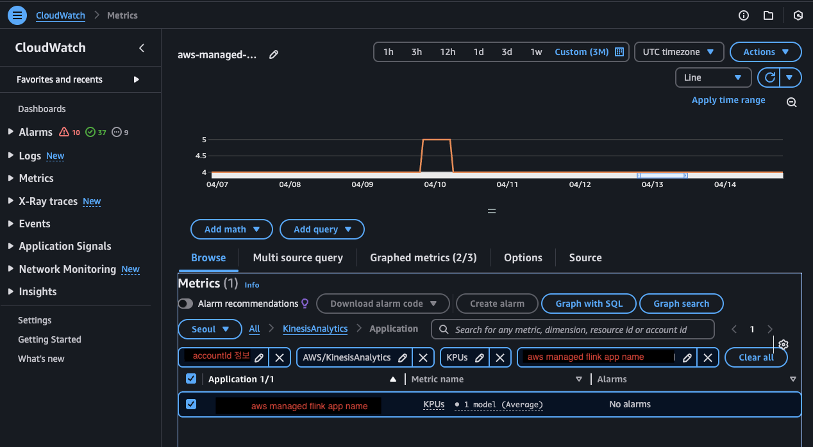Switch to Multi source query tab
Viewport: 813px width, 447px height.
(298, 257)
